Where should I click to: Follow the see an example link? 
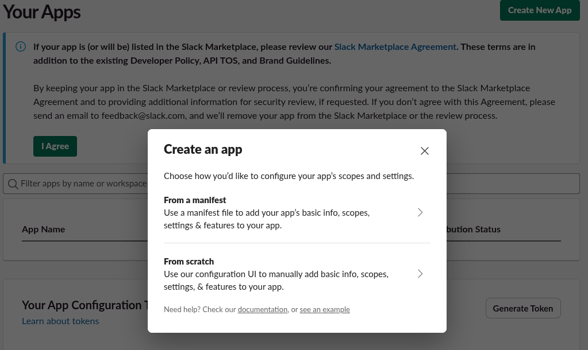324,310
